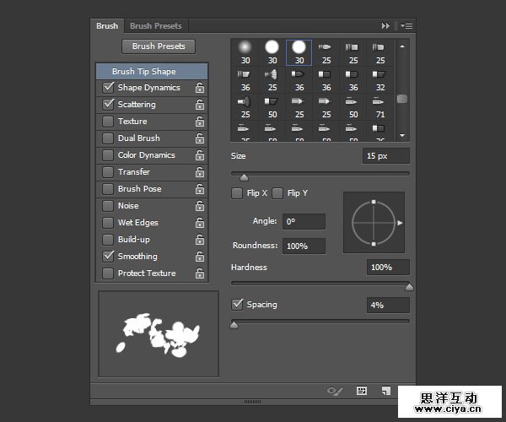Toggle lock icon for Transfer
Screen dimensions: 506x422
coord(200,172)
